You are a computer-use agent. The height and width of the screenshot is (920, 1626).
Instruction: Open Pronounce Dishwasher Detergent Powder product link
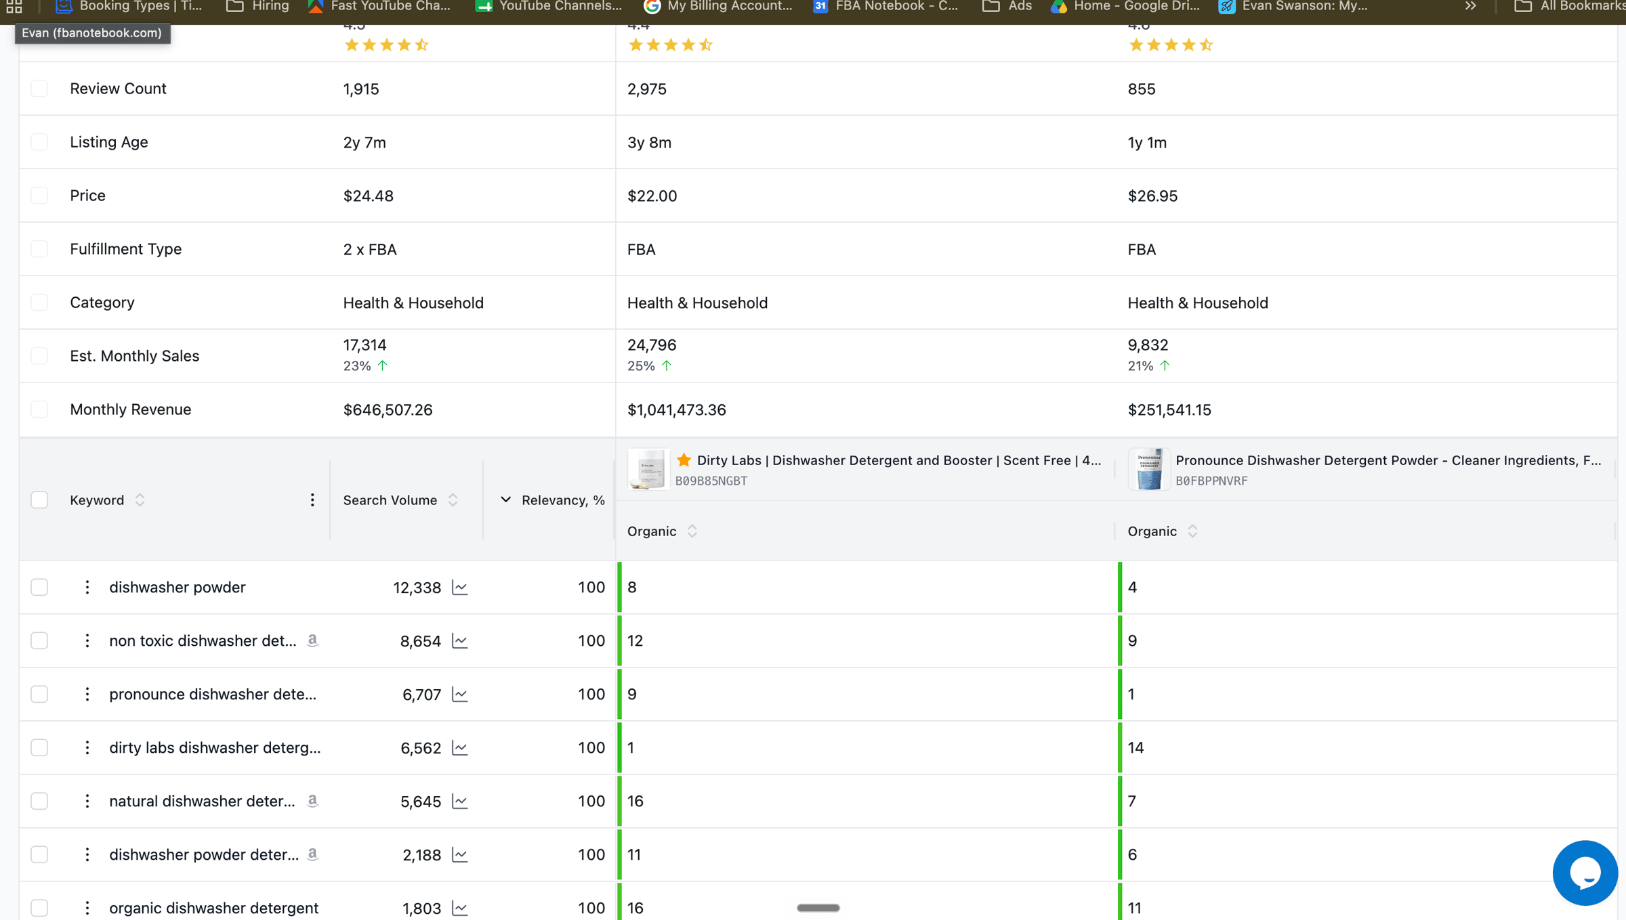coord(1388,460)
